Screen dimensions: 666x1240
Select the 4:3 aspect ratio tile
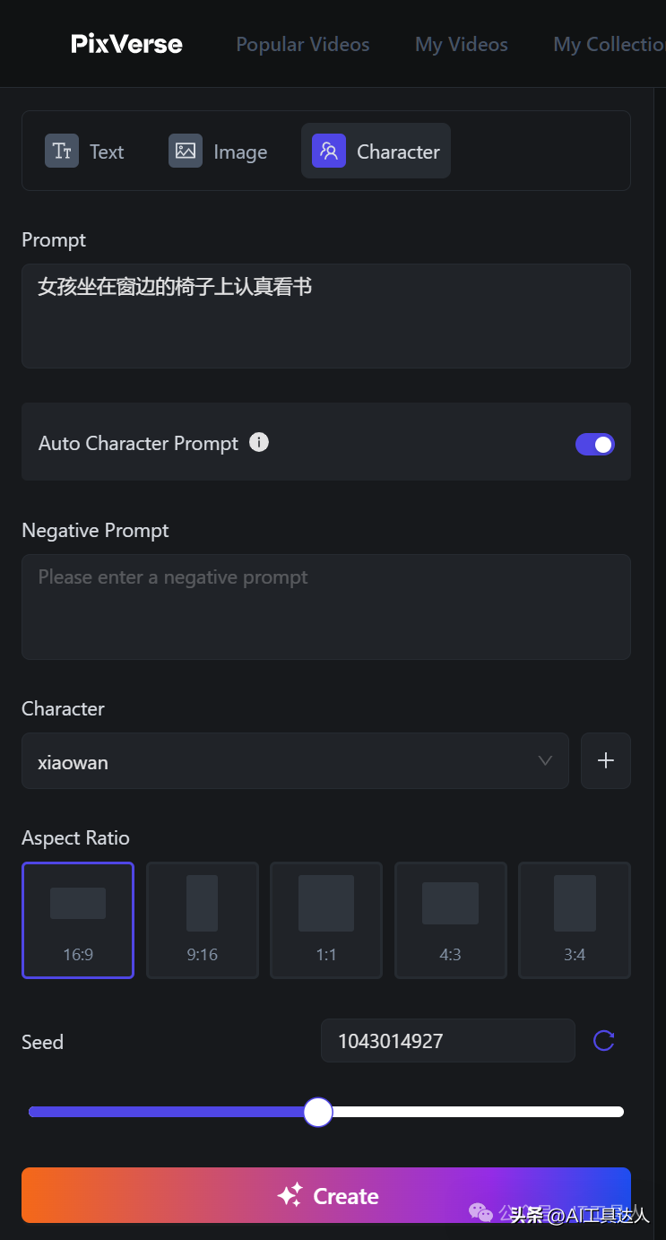click(450, 920)
